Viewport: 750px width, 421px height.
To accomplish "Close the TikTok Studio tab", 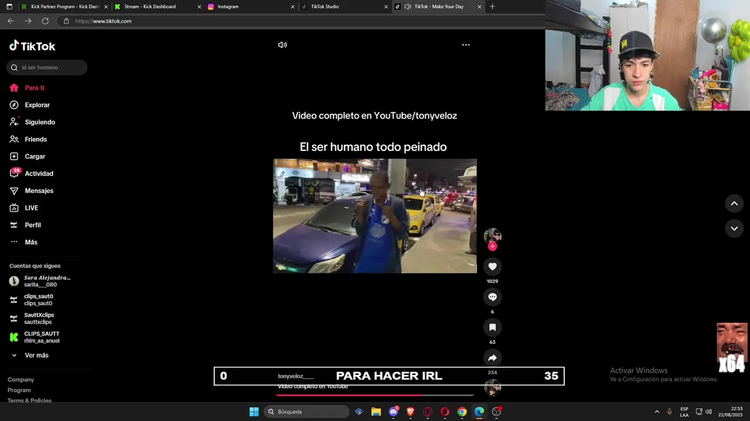I will coord(386,7).
